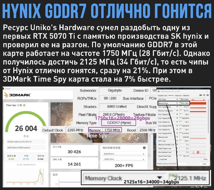Viewport: 214px width, 190px height.
Task: Open the Battlefield V game dropdown
Action: click(124, 154)
